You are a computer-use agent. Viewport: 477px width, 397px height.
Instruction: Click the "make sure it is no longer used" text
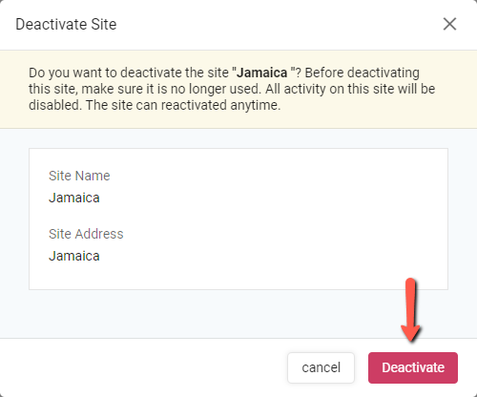click(172, 89)
